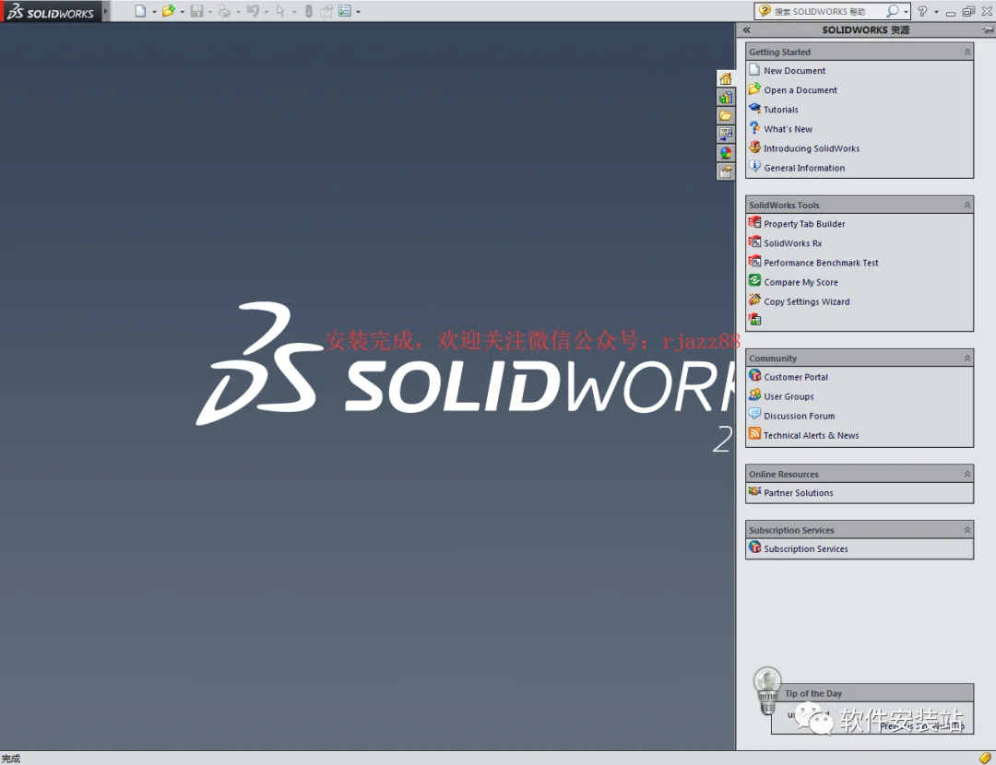Click the New document toolbar icon

tap(140, 11)
